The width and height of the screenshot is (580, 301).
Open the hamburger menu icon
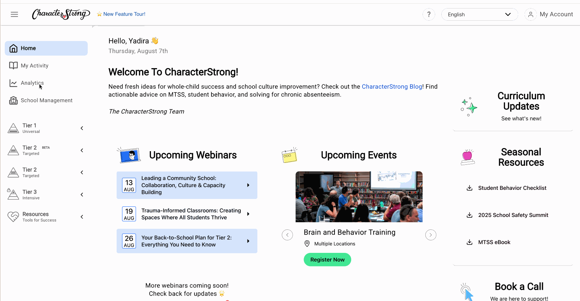click(14, 14)
